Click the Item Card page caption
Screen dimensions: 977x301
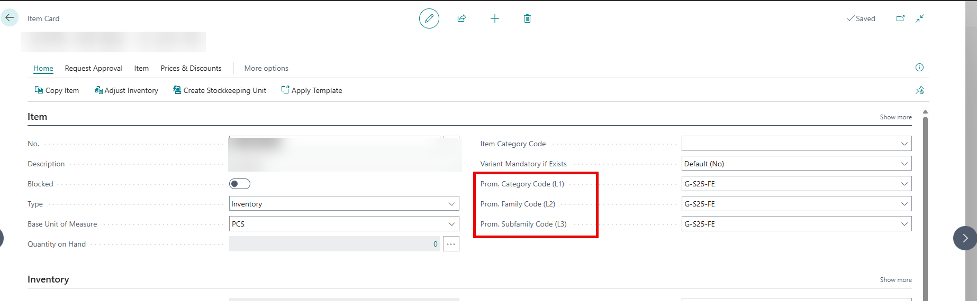(43, 18)
